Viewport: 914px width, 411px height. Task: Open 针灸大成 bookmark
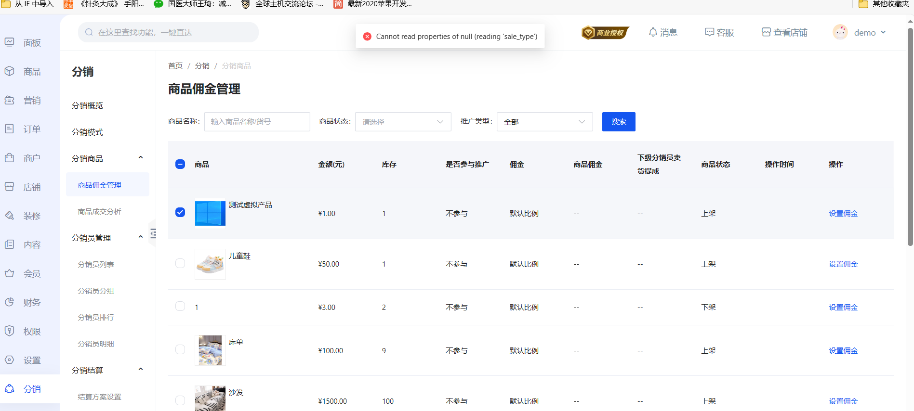[104, 4]
